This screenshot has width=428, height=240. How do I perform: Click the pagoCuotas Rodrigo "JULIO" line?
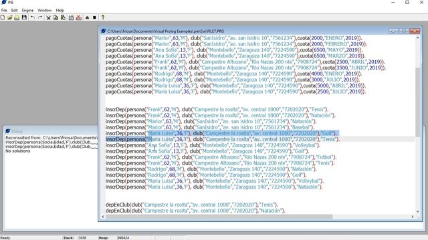(233, 80)
